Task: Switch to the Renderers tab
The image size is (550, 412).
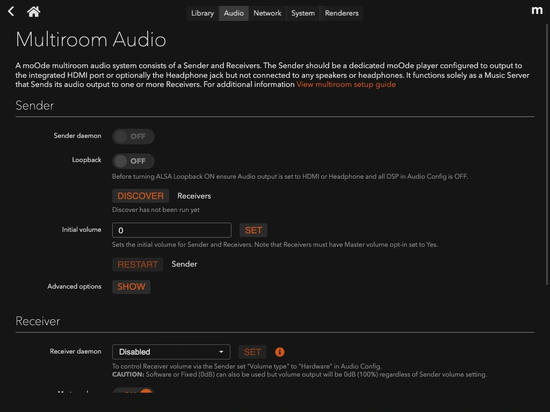Action: click(342, 13)
